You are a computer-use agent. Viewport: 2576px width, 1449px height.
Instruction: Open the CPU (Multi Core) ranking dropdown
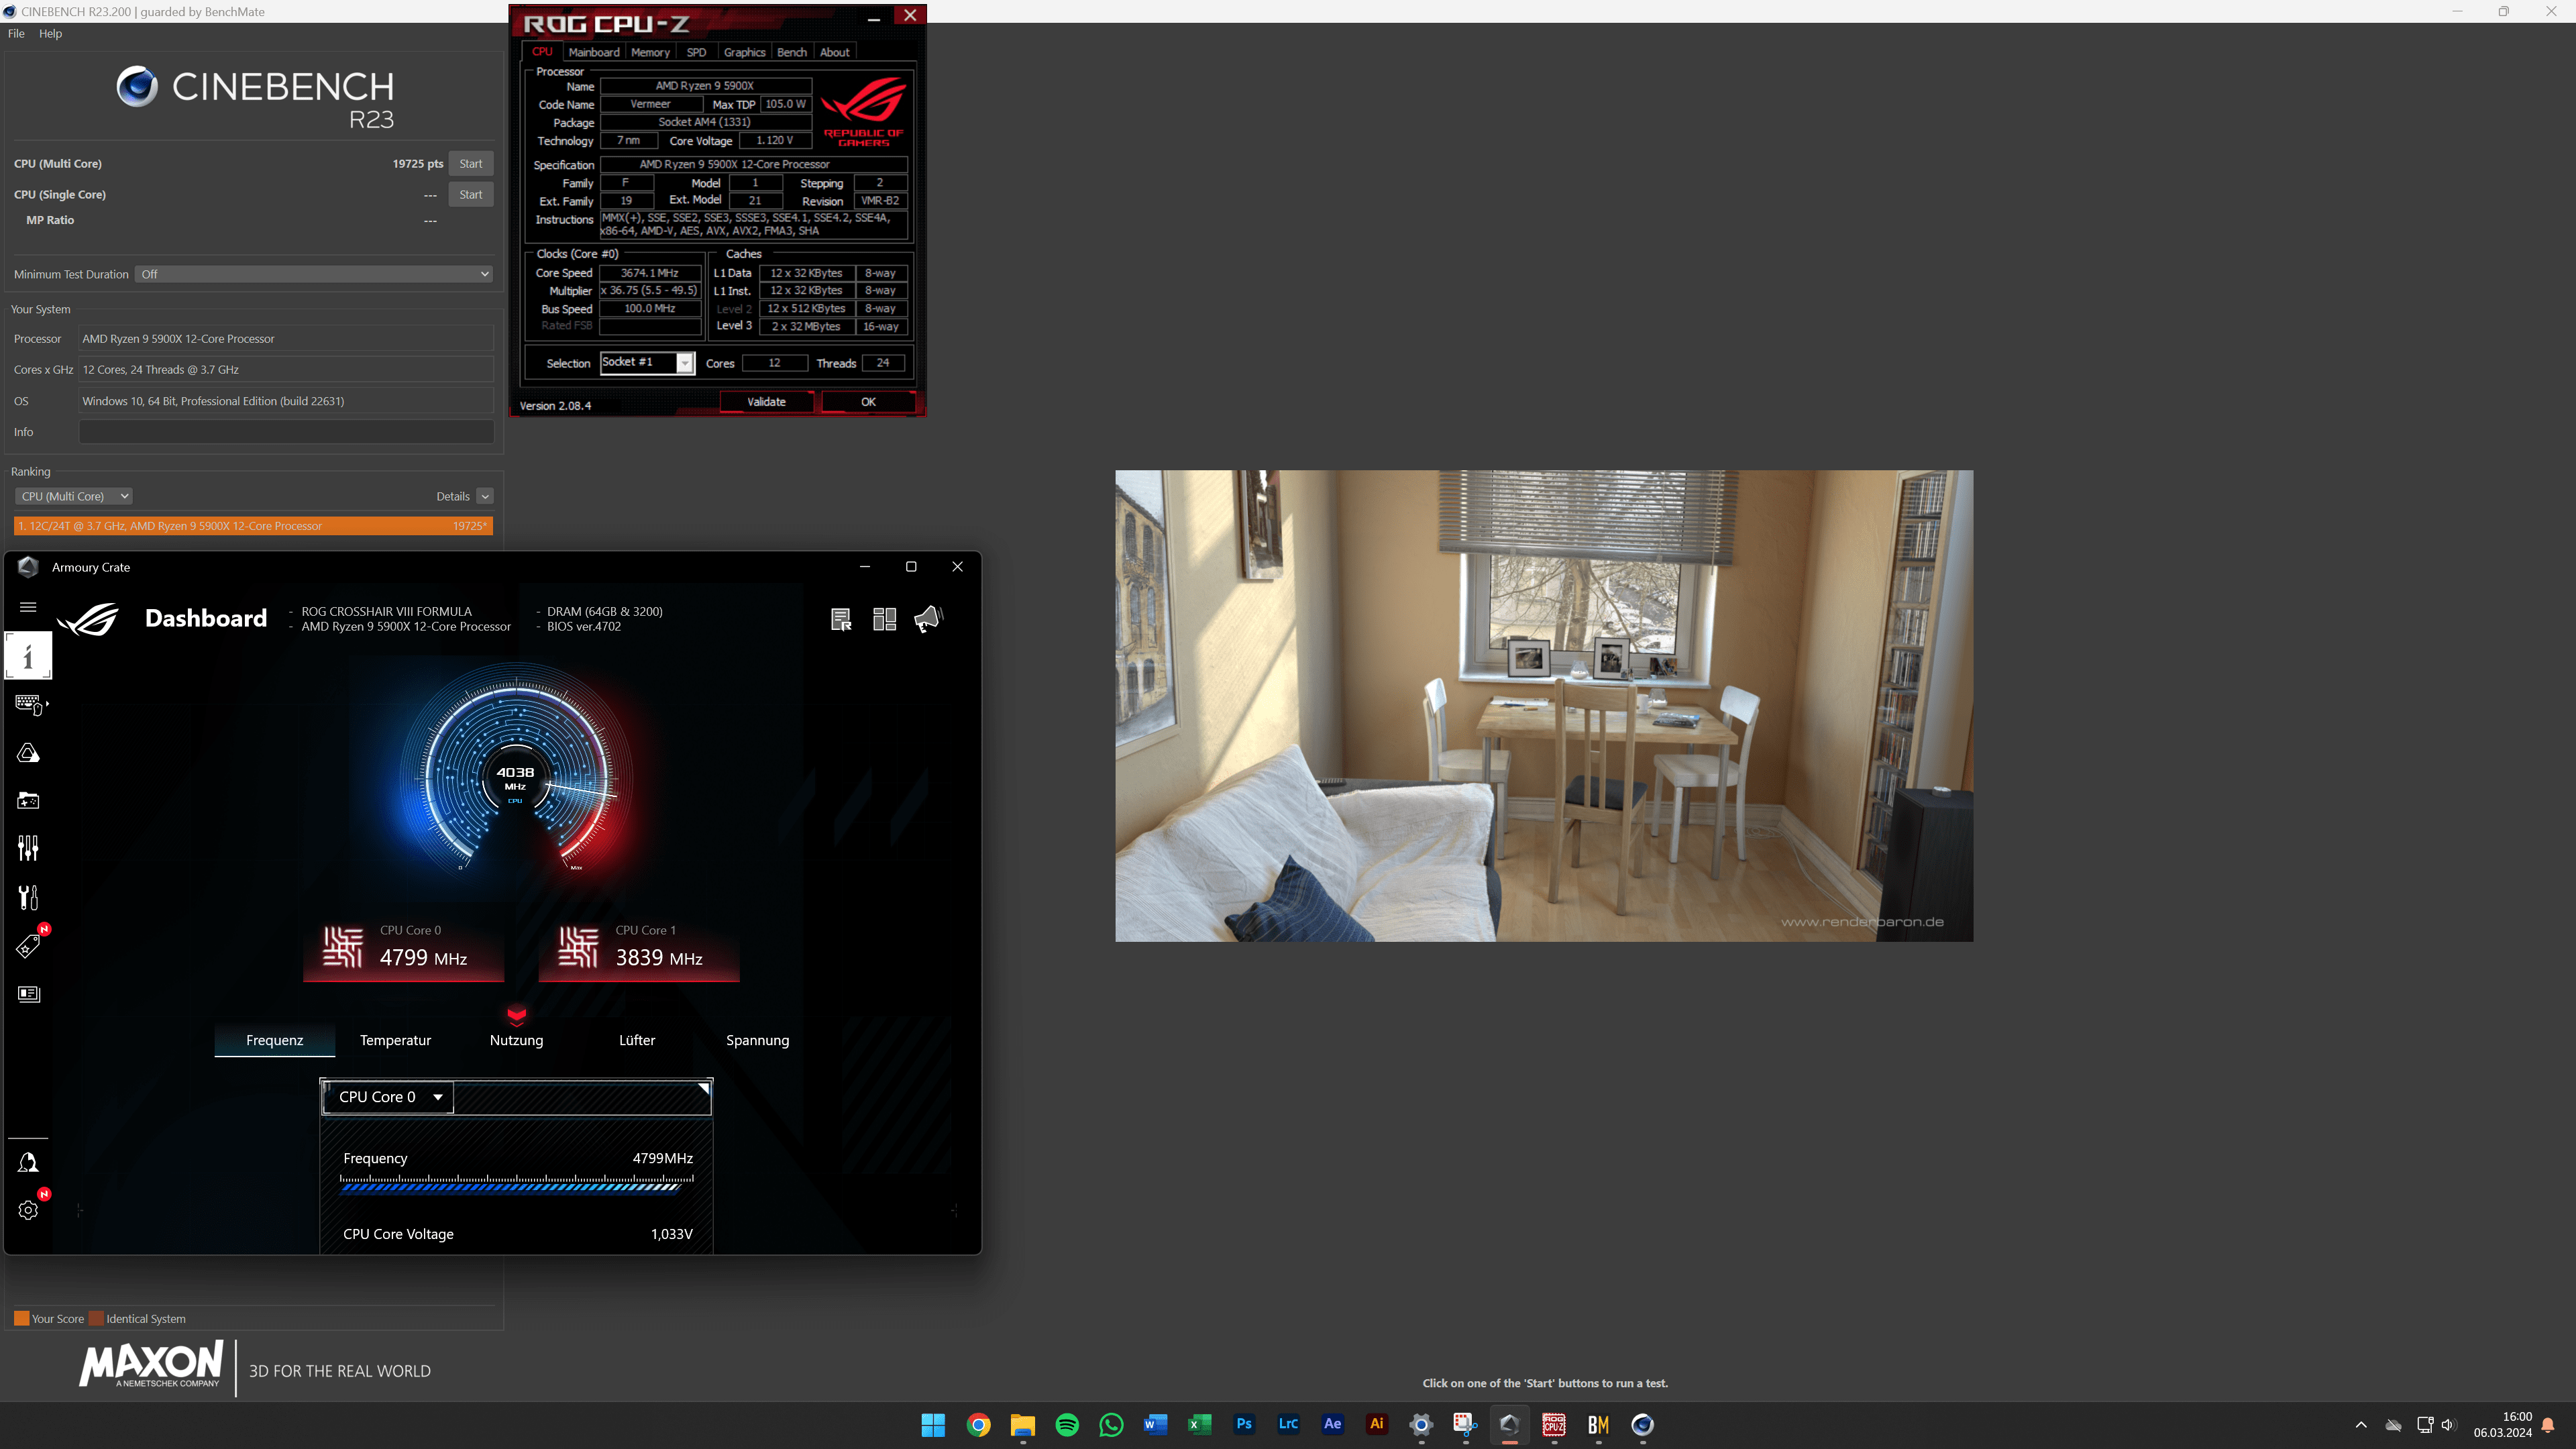click(x=73, y=496)
